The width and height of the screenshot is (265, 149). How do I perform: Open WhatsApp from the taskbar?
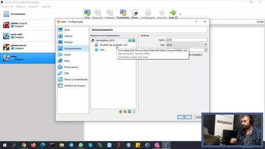[81, 145]
